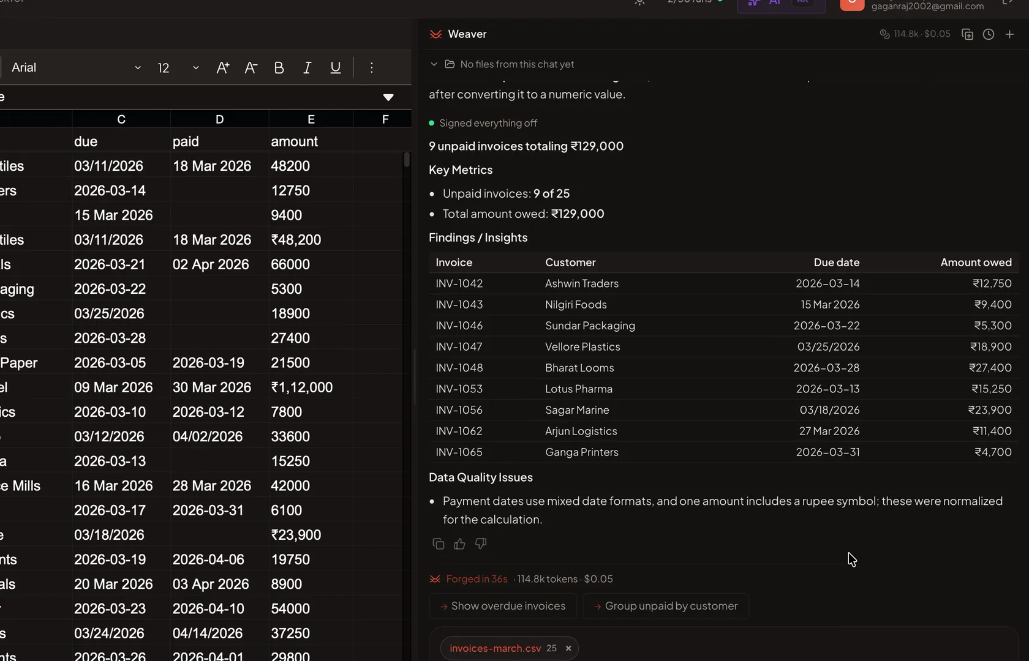Collapse the chat files chevron
Screen dimensions: 1029x661
click(x=434, y=64)
